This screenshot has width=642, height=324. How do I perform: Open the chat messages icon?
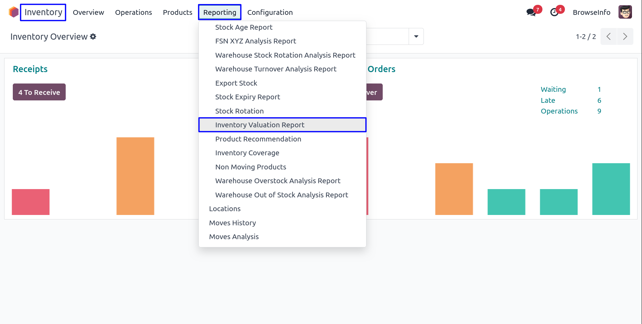[x=531, y=12]
